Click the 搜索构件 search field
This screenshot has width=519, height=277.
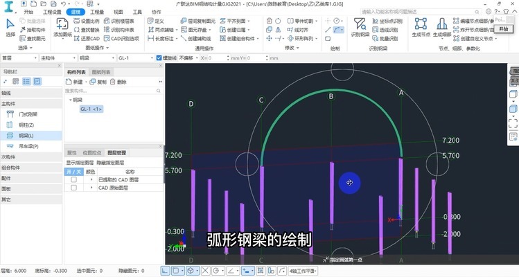pyautogui.click(x=111, y=91)
